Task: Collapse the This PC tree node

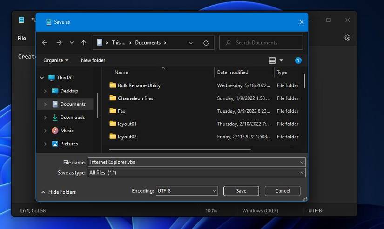Action: [42, 78]
